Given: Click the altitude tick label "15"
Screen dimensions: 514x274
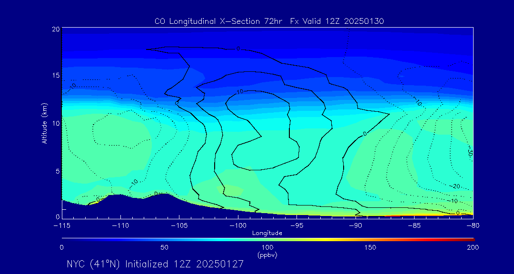Looking at the screenshot, I should 55,75.
